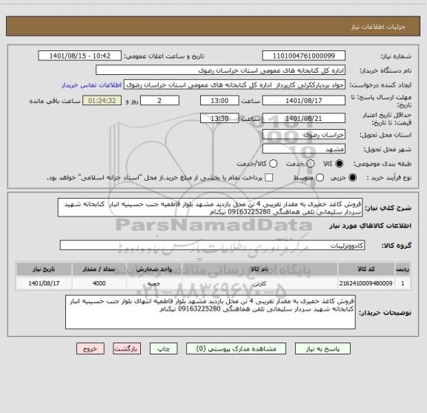
Task: Click need date cell 1401/08/17
Action: [x=44, y=283]
